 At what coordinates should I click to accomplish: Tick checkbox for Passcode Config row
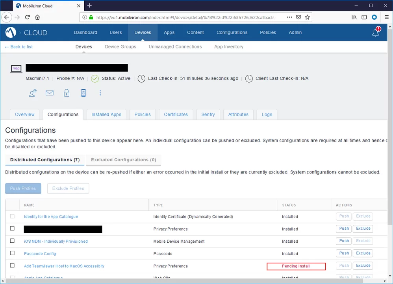pyautogui.click(x=12, y=253)
